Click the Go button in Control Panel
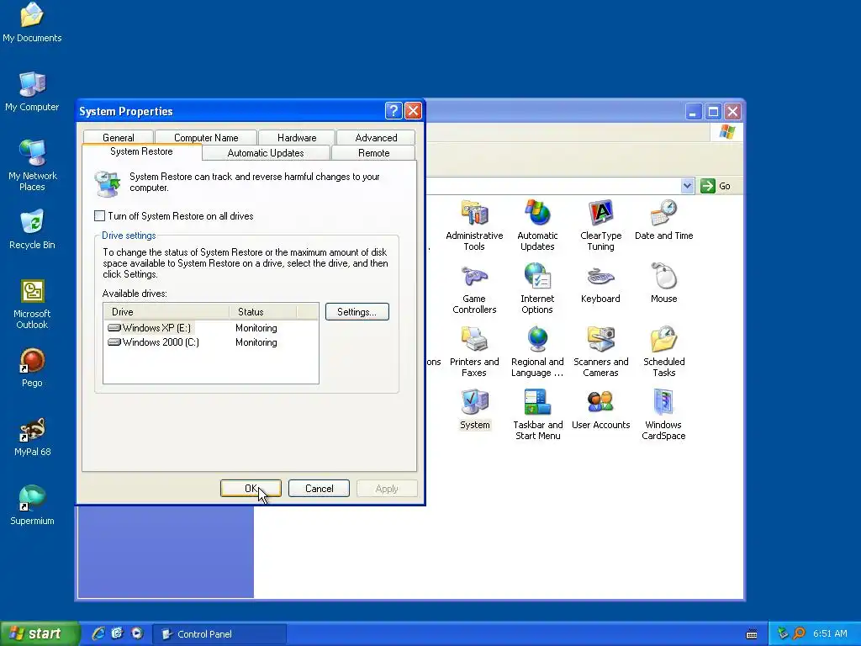Screen dimensions: 861x646 [x=716, y=186]
